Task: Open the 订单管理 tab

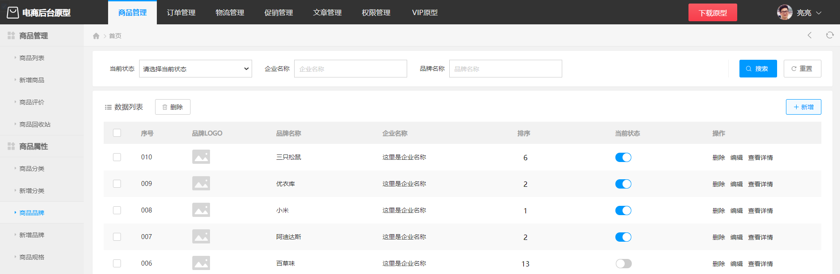Action: click(x=181, y=12)
